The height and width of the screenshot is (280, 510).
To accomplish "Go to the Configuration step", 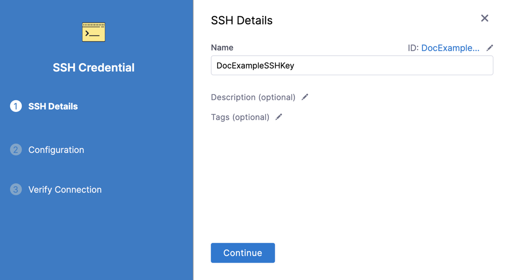I will click(x=56, y=150).
